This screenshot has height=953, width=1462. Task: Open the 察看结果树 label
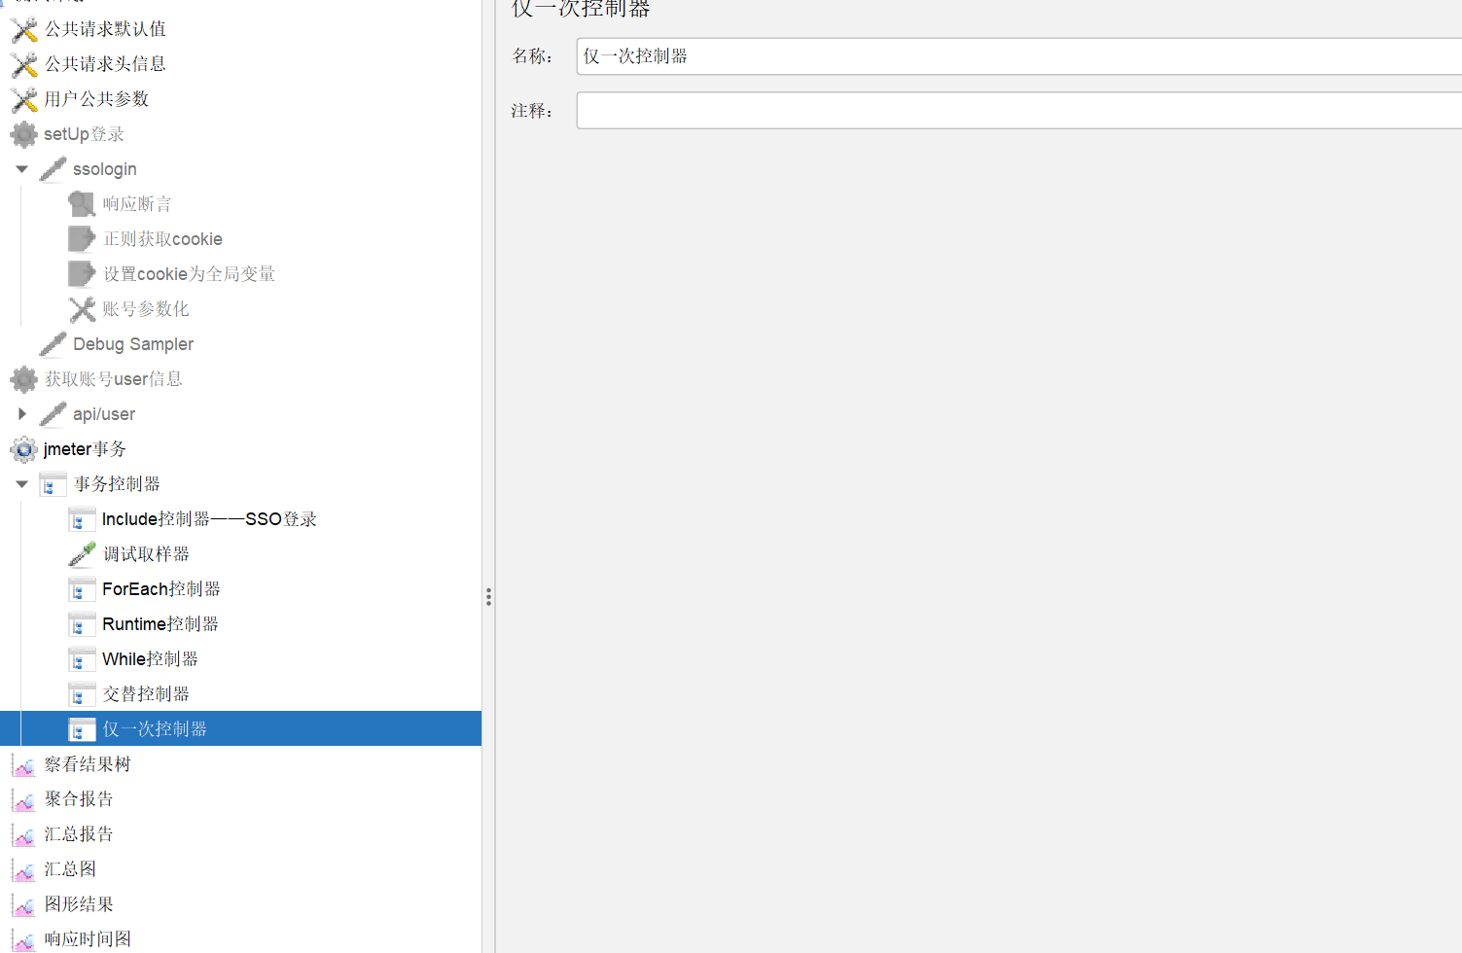88,764
